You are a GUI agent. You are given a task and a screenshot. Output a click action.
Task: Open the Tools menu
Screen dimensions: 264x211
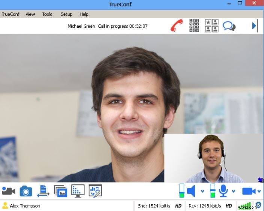point(47,14)
